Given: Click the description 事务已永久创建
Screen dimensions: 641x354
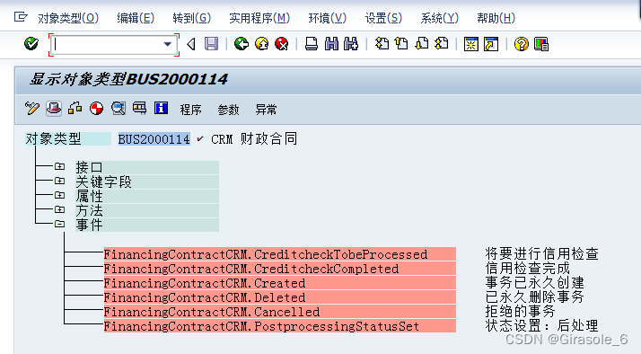Looking at the screenshot, I should click(x=535, y=282).
